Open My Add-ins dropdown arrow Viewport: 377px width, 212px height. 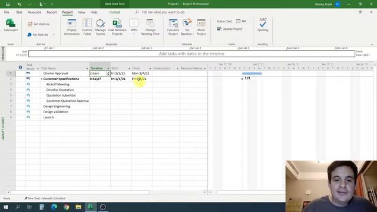click(54, 35)
